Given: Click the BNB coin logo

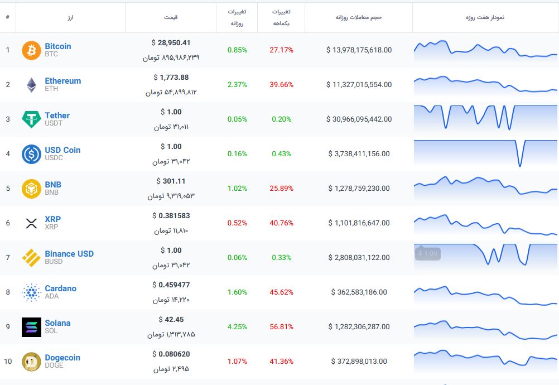Looking at the screenshot, I should pos(31,189).
